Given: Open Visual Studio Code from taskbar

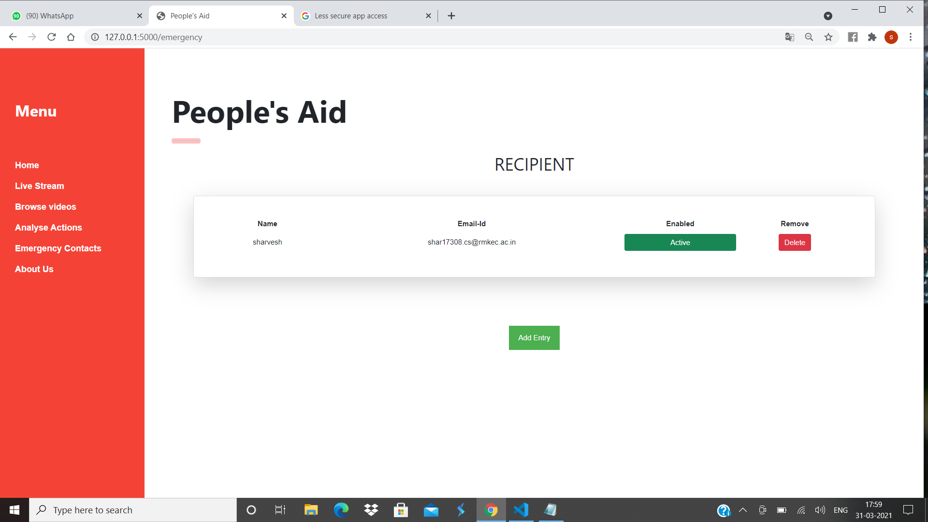Looking at the screenshot, I should (521, 510).
